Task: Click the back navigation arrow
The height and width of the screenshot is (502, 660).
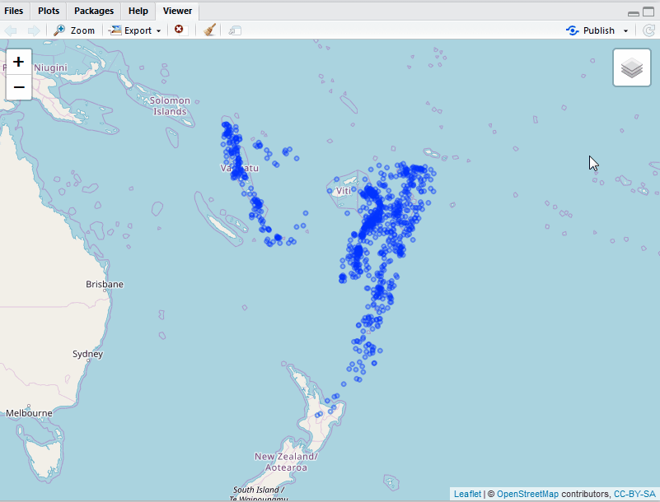Action: tap(11, 30)
